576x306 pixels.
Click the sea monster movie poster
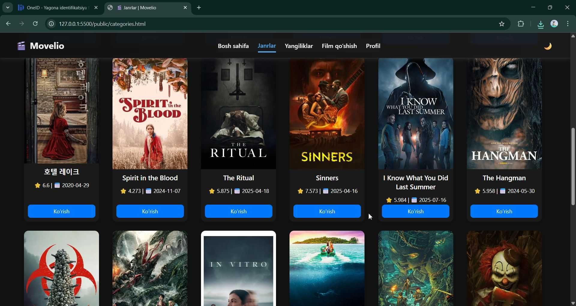150,268
